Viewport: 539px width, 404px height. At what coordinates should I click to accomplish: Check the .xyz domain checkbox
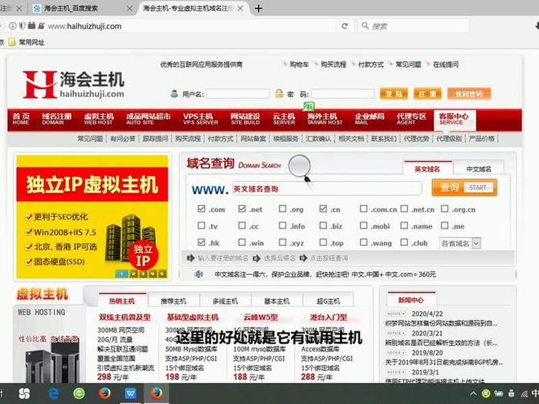[282, 242]
